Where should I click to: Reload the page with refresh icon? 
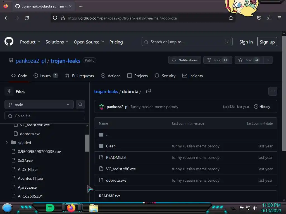[x=27, y=18]
